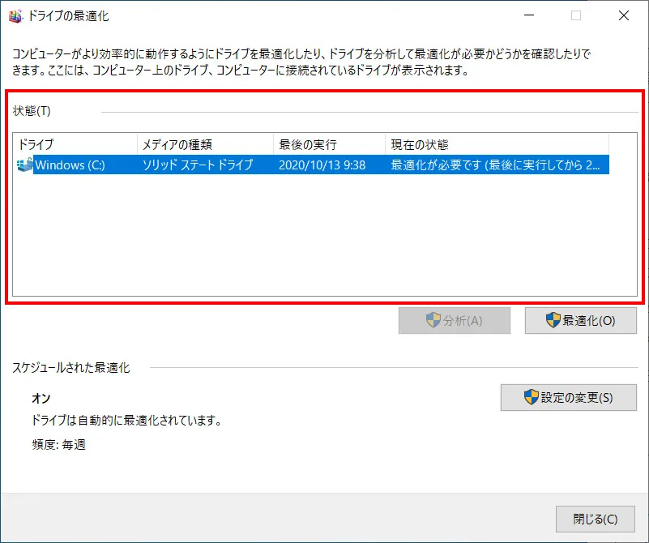Click the 閉じる(C) close button
The image size is (649, 543).
(596, 519)
